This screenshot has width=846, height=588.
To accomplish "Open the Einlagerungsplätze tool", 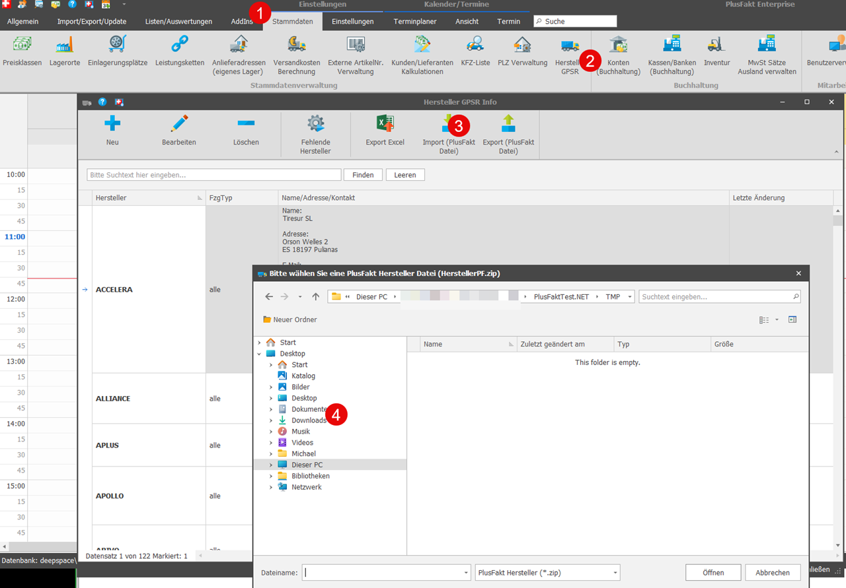I will pos(118,52).
